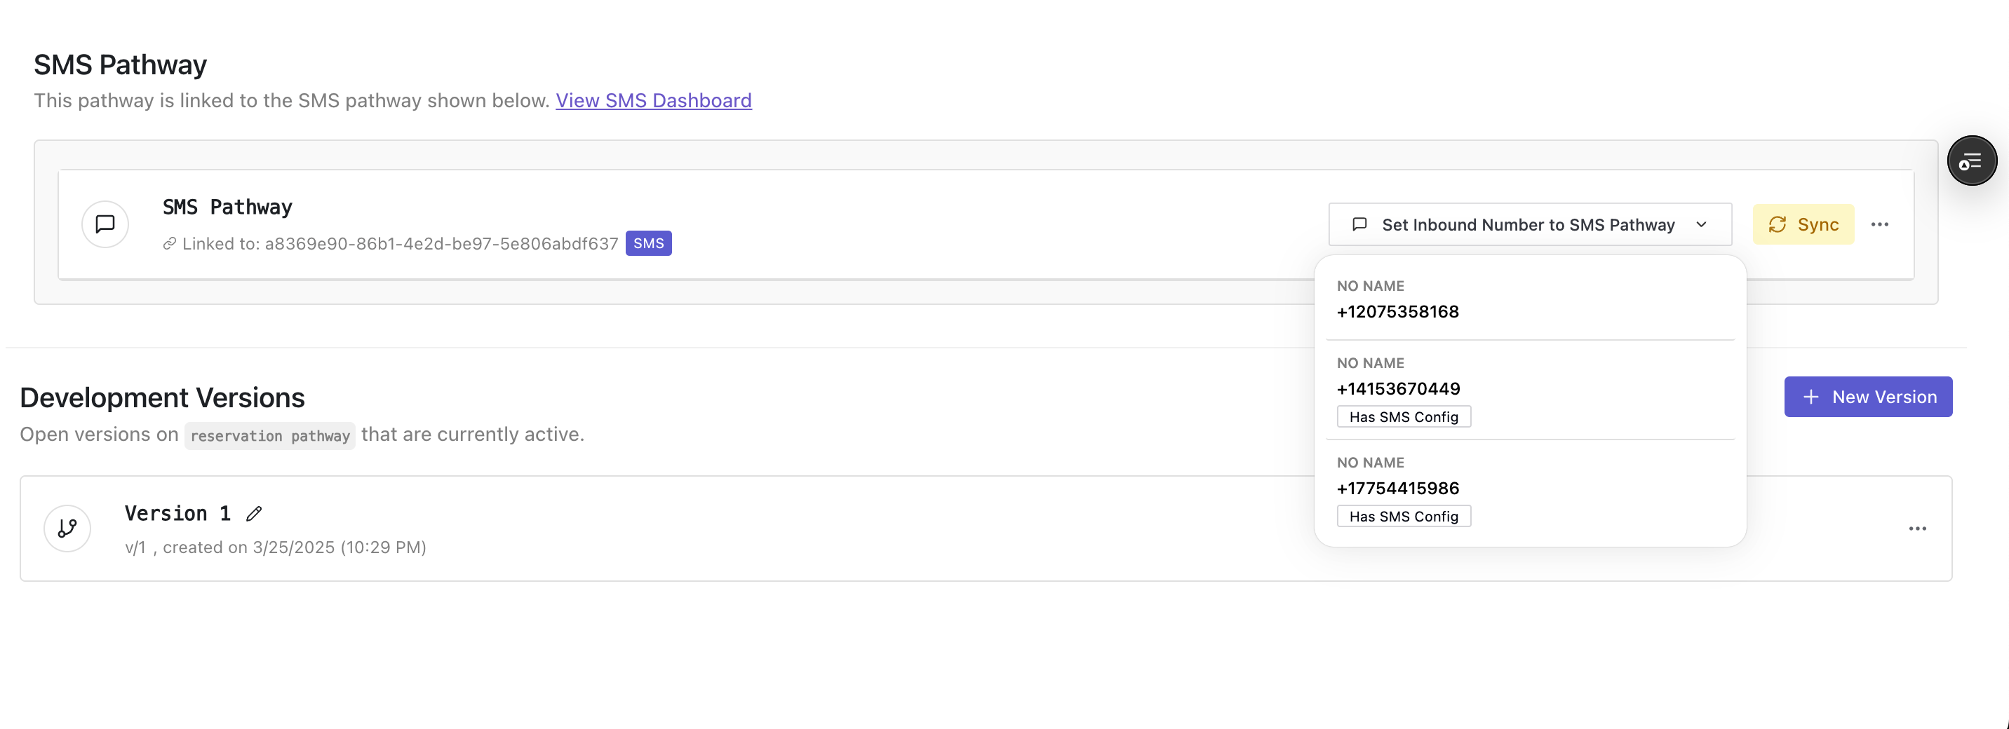Click the plus icon in New Version button

[x=1811, y=397]
